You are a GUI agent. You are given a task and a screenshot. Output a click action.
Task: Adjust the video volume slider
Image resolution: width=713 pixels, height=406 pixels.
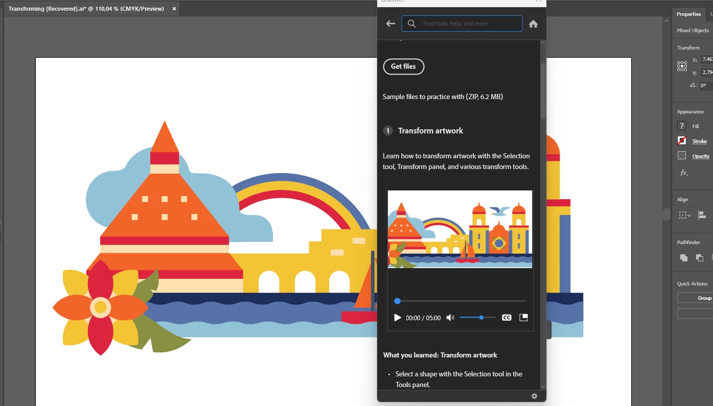pos(477,318)
